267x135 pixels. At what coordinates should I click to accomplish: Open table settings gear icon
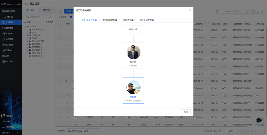[x=262, y=11]
